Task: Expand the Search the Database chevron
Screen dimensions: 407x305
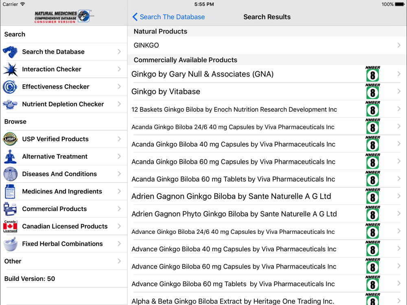Action: point(119,52)
